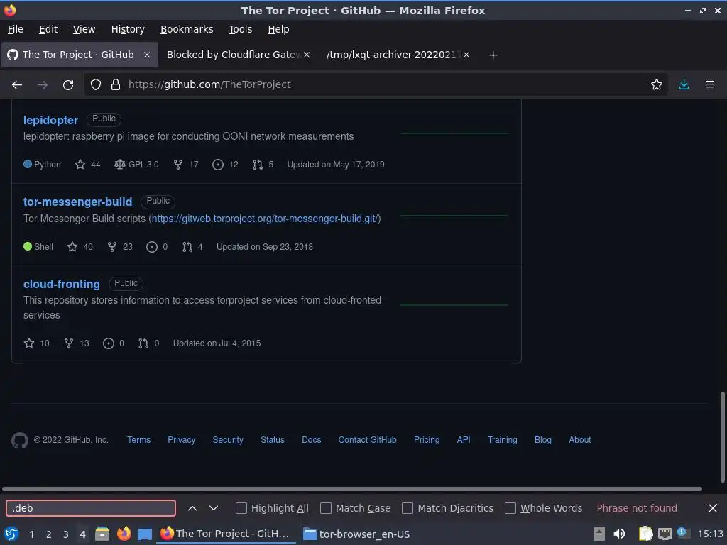The width and height of the screenshot is (727, 545).
Task: Open tor-messenger-build forks count 23
Action: 119,246
